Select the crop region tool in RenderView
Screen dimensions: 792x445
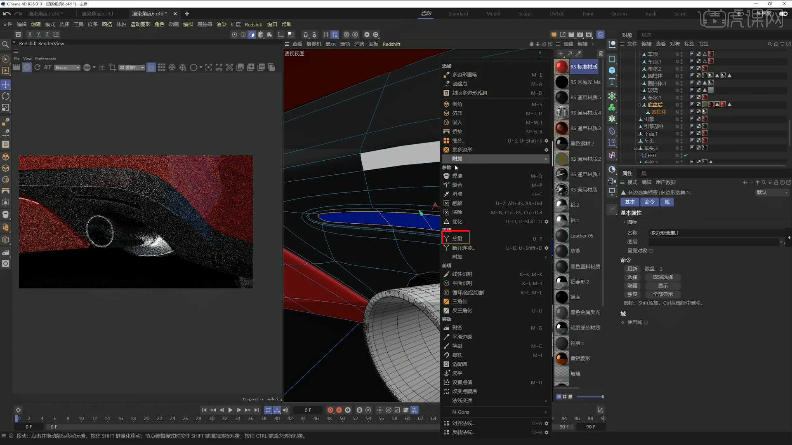[x=112, y=67]
